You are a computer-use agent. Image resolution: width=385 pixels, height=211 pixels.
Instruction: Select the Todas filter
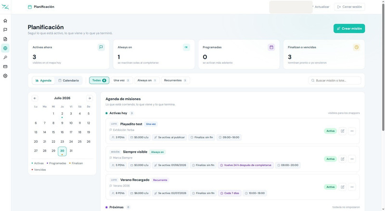point(99,80)
